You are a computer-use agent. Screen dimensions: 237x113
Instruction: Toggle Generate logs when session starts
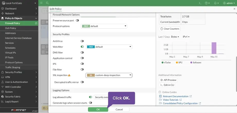click(90, 103)
